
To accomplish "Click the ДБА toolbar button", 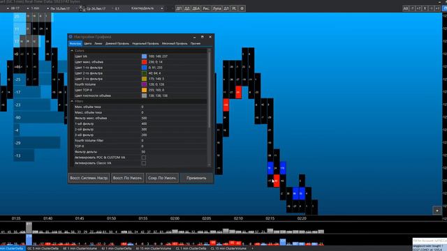I will coord(196,8).
